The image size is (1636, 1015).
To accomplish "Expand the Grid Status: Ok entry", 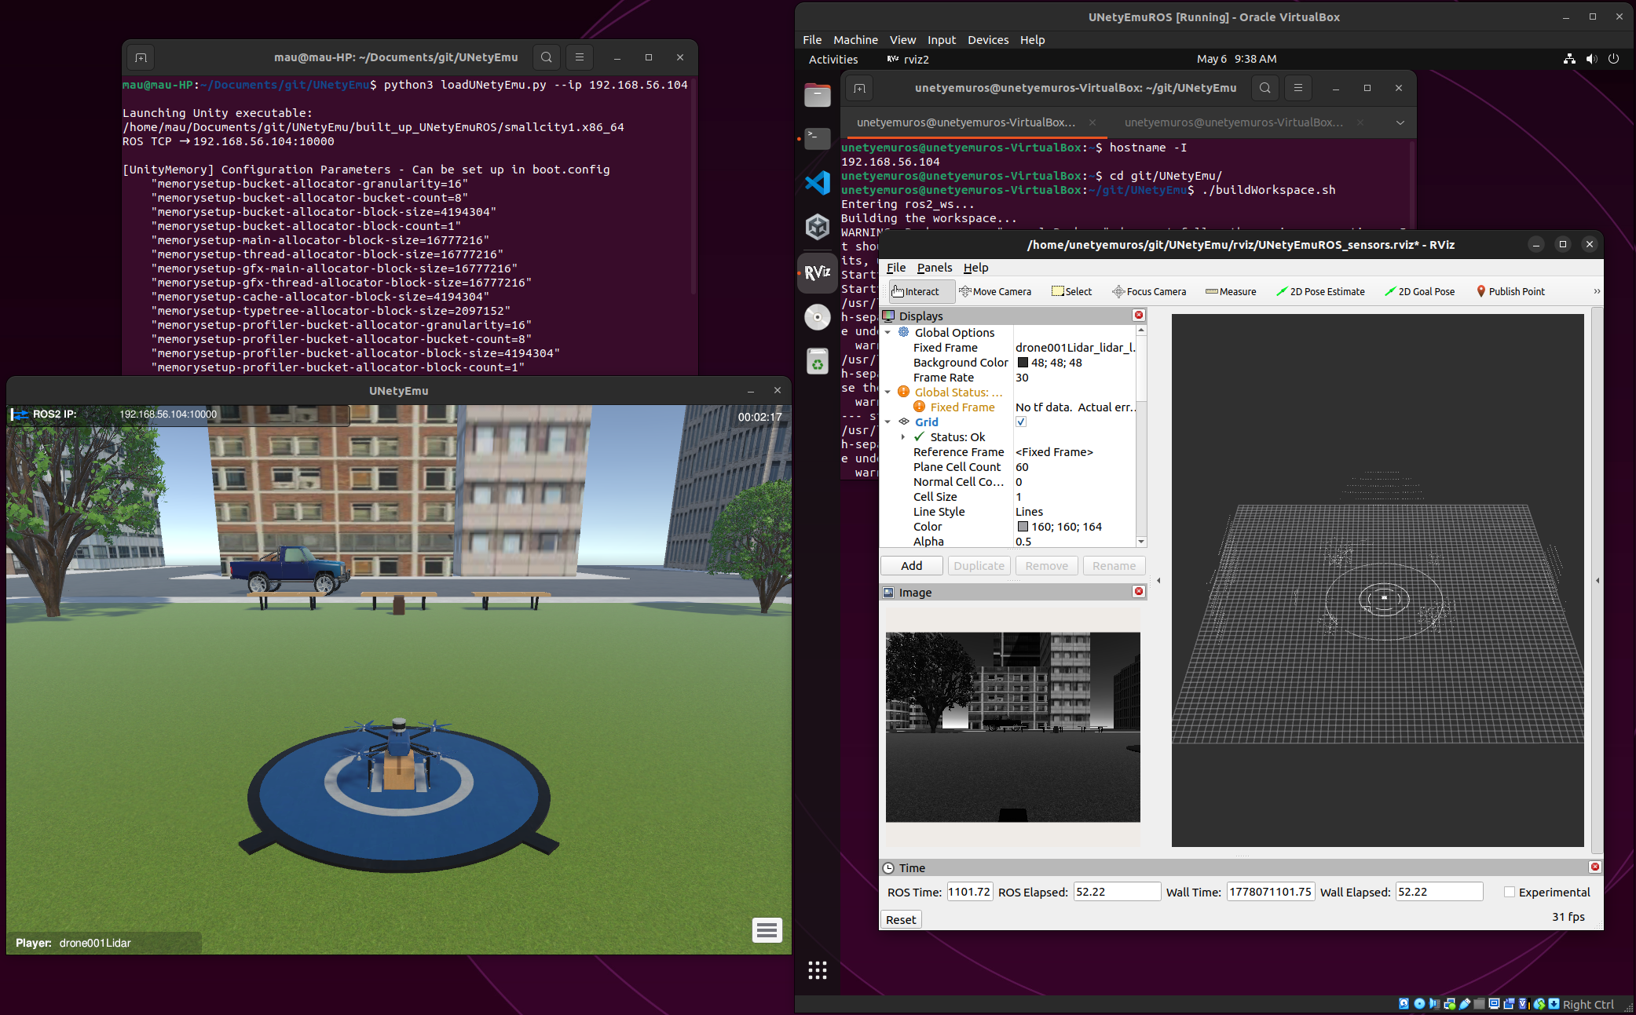I will (x=903, y=436).
